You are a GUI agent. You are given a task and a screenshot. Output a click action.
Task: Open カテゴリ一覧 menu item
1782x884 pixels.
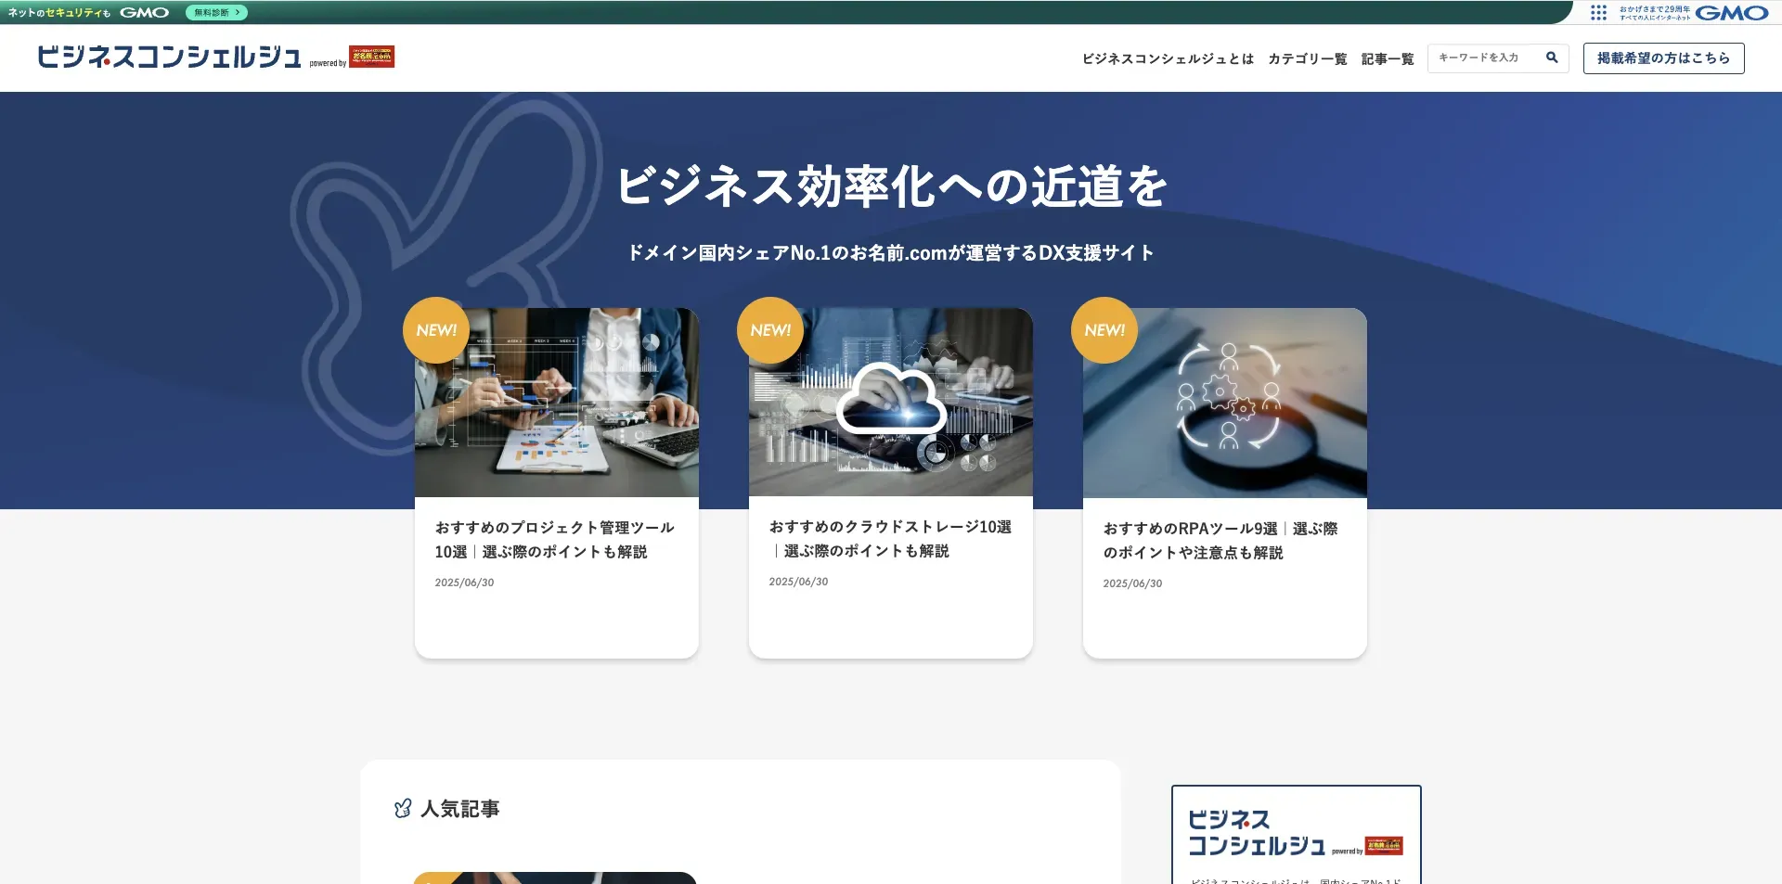point(1308,58)
